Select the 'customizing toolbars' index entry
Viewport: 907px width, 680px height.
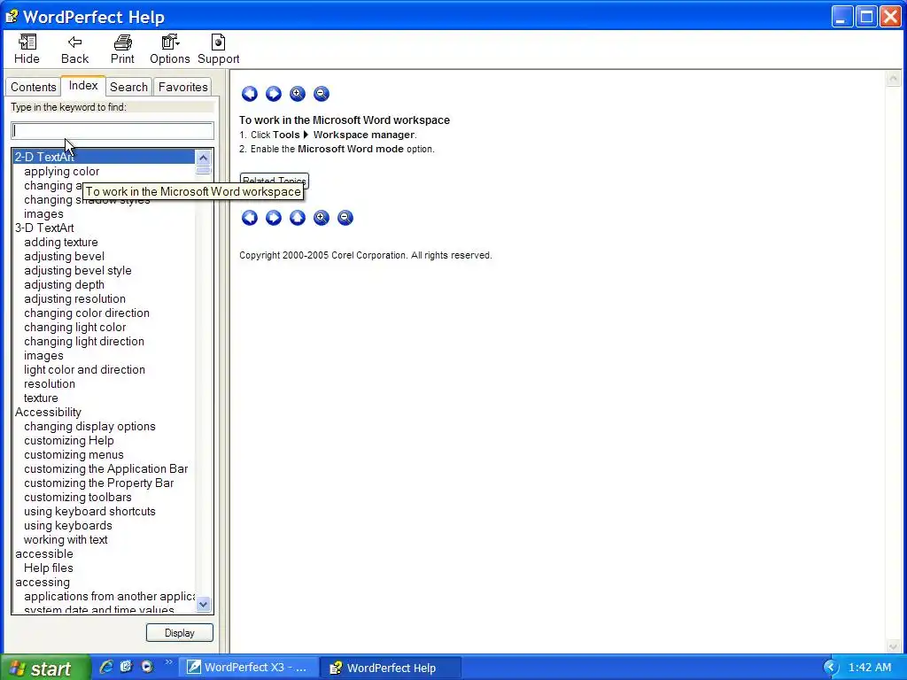tap(78, 498)
